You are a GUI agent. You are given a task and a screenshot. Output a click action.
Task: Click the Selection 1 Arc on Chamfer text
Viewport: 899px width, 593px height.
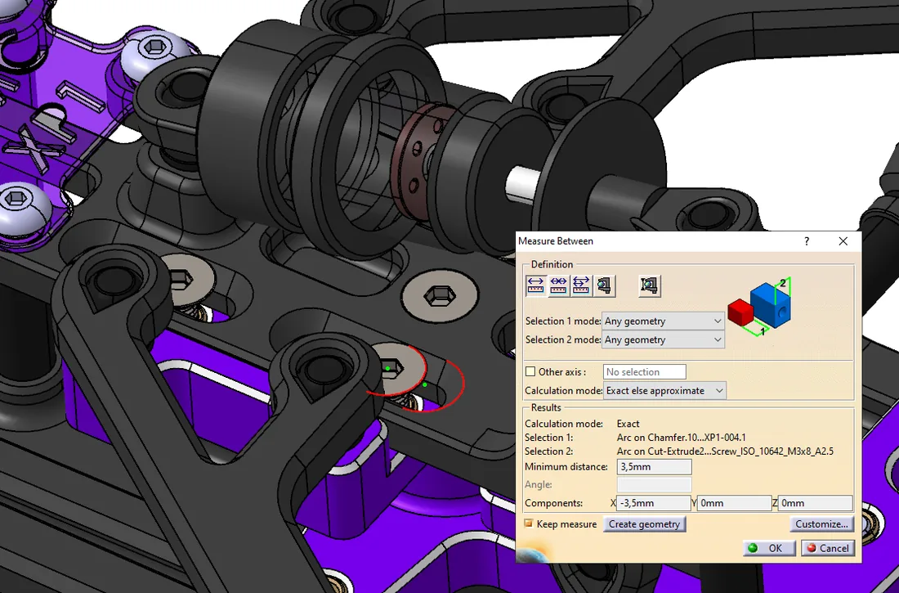pyautogui.click(x=681, y=438)
